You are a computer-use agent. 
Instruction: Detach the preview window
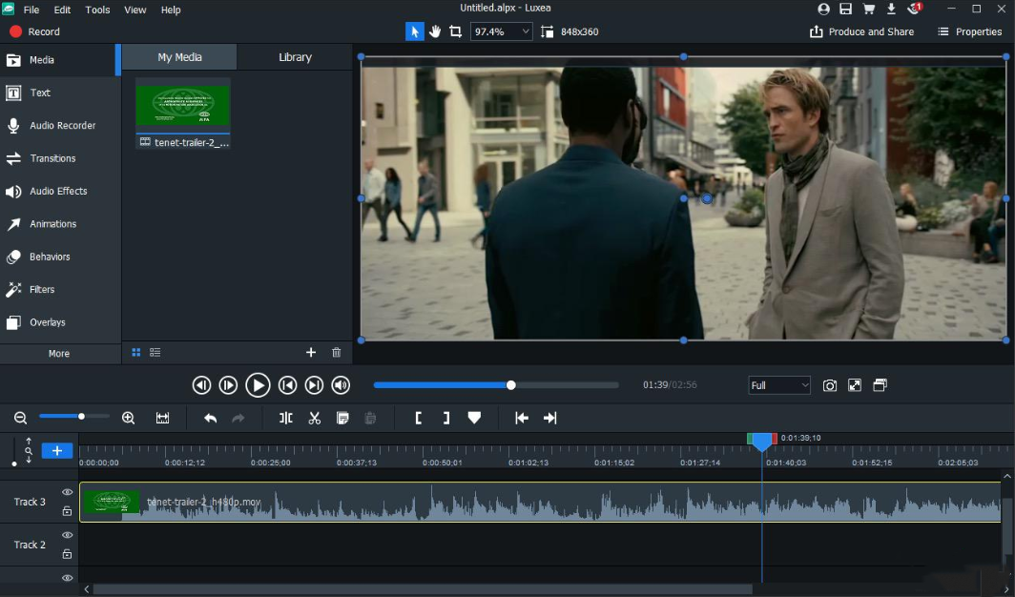coord(880,385)
